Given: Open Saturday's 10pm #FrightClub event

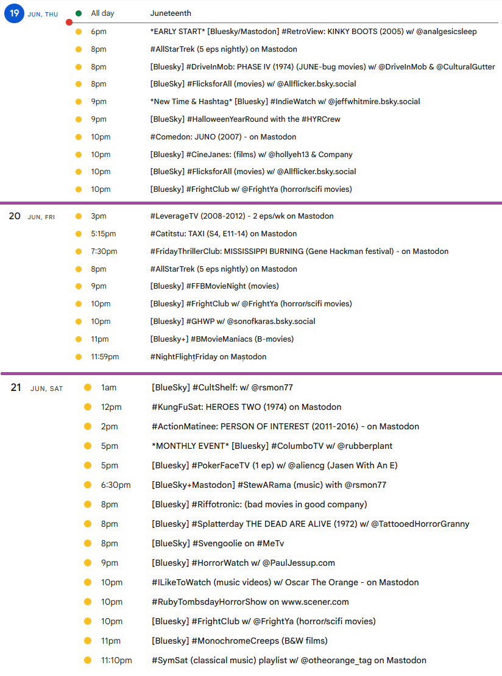Looking at the screenshot, I should pos(264,621).
